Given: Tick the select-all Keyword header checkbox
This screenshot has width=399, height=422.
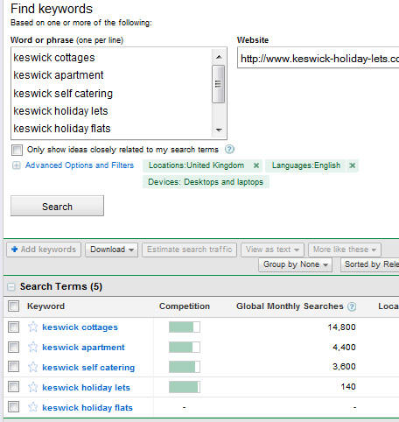Looking at the screenshot, I should coord(13,306).
